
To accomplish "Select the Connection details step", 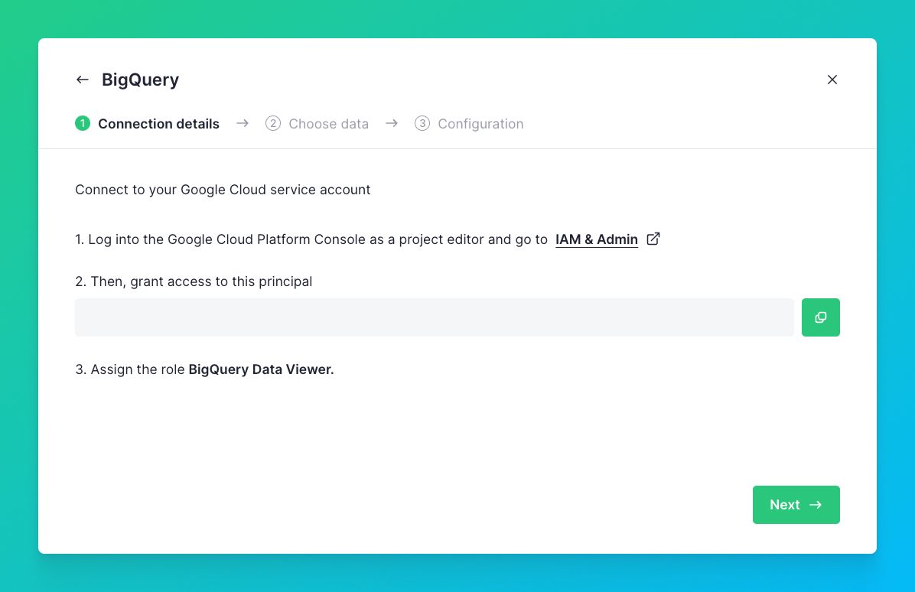I will [158, 124].
